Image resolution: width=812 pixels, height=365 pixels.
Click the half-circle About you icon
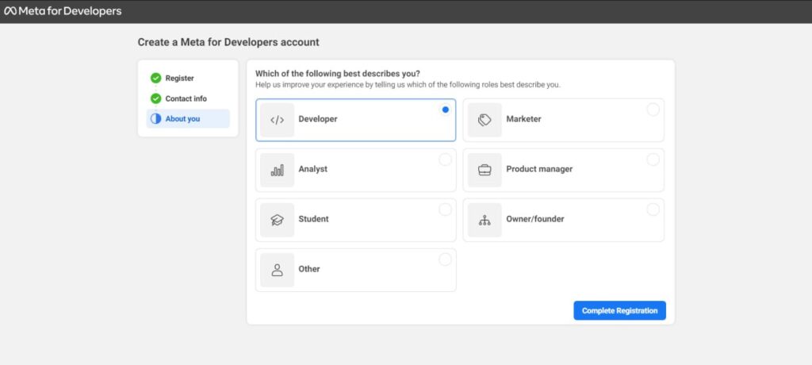[x=156, y=119]
